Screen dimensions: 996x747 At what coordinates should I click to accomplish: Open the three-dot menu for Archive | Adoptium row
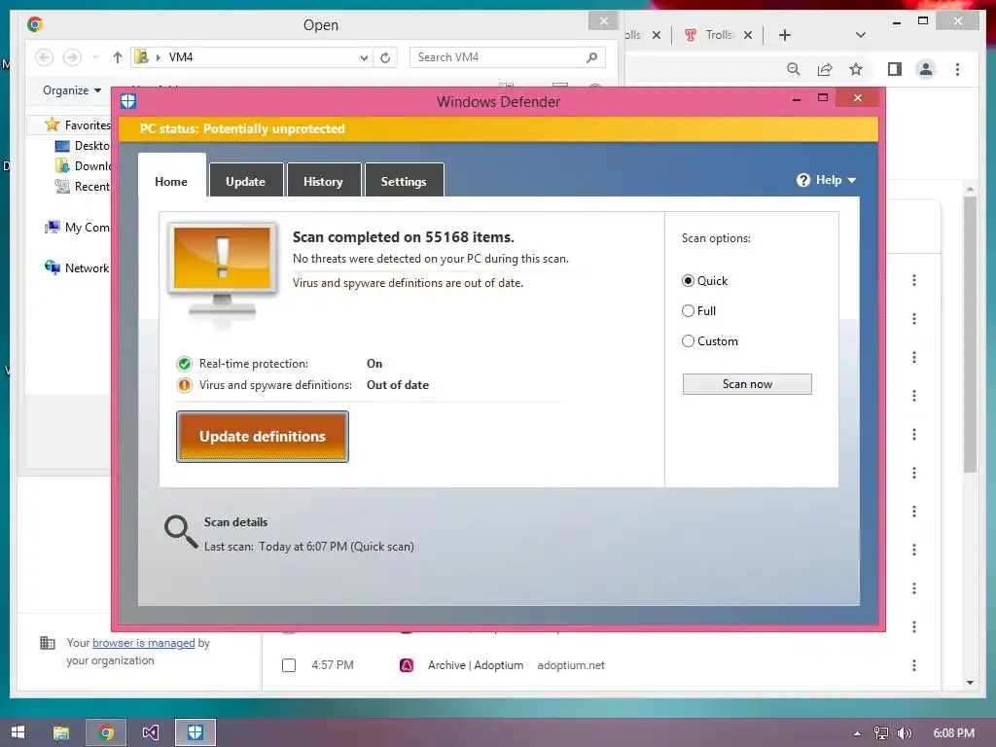pos(914,665)
